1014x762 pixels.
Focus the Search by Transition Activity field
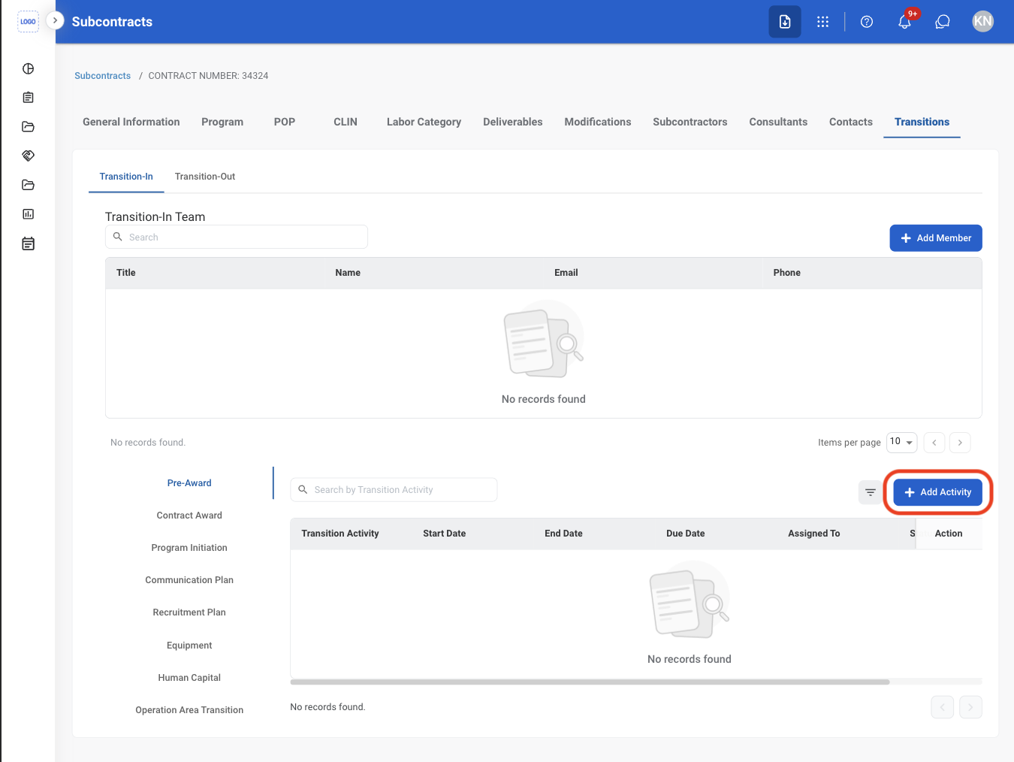click(394, 490)
